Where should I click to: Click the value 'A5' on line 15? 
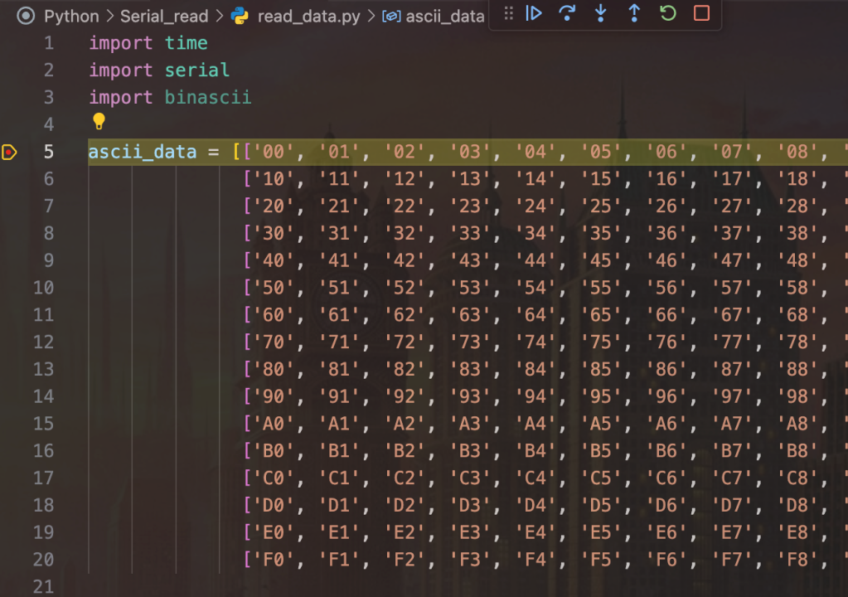(600, 424)
